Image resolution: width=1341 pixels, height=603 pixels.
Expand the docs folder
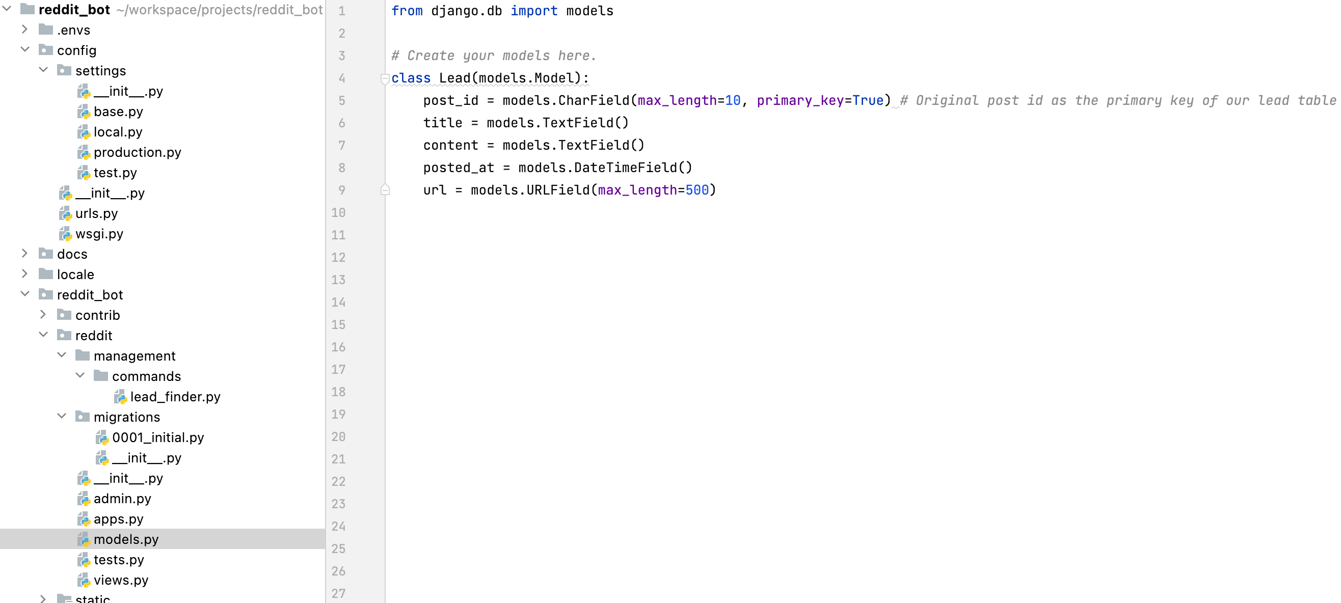(x=25, y=254)
